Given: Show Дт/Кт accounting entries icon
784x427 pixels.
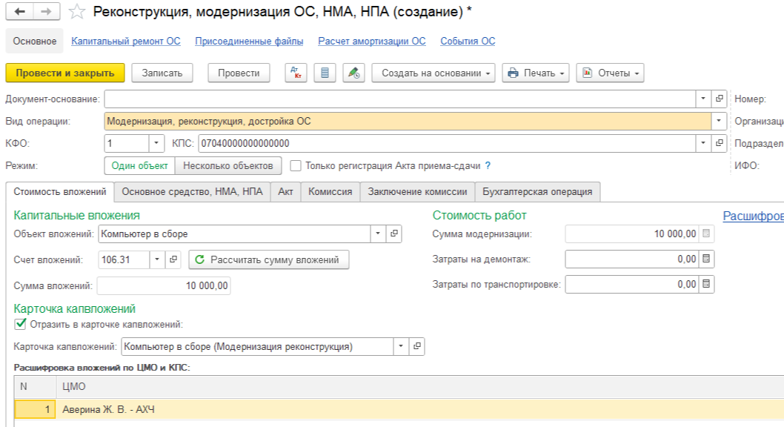Looking at the screenshot, I should point(296,73).
